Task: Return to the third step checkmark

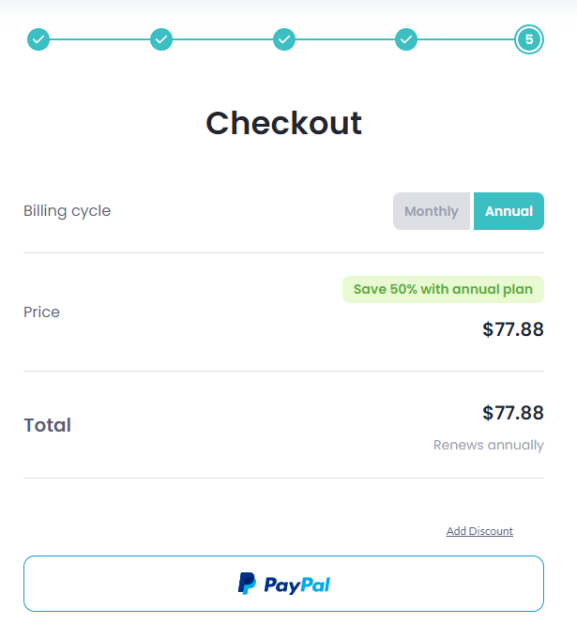Action: point(284,39)
